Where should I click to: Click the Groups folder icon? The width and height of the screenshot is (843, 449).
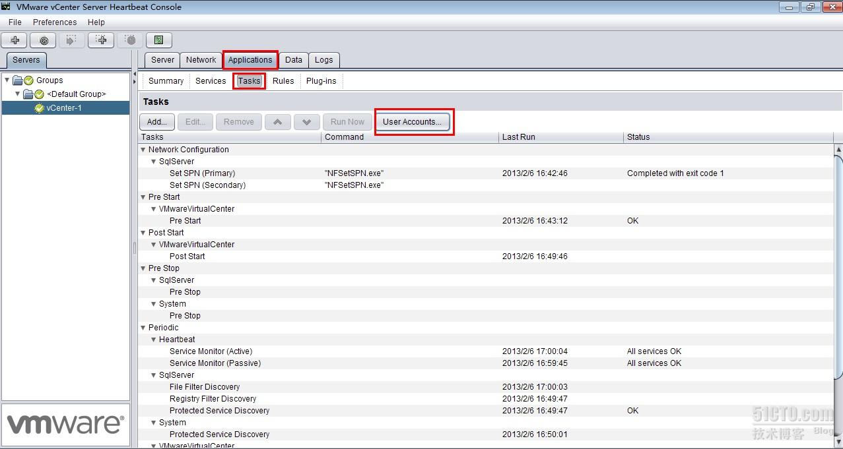pos(18,80)
